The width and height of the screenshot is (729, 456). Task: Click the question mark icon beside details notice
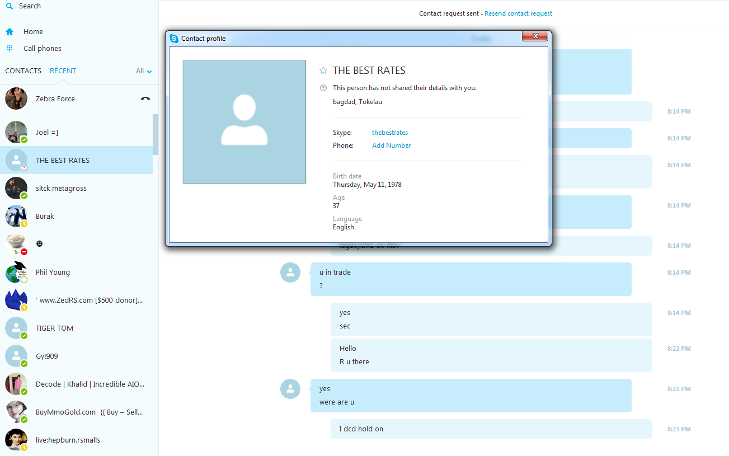[323, 88]
